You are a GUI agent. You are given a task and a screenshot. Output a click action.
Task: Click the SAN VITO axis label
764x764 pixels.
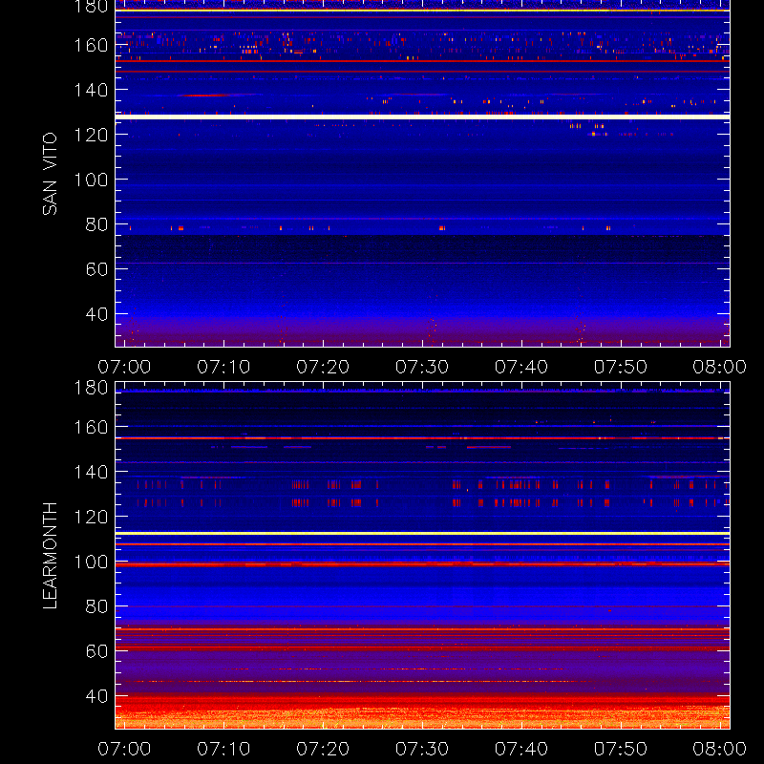click(x=50, y=174)
